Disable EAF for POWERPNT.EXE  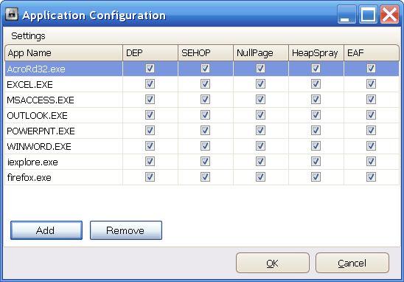(371, 130)
